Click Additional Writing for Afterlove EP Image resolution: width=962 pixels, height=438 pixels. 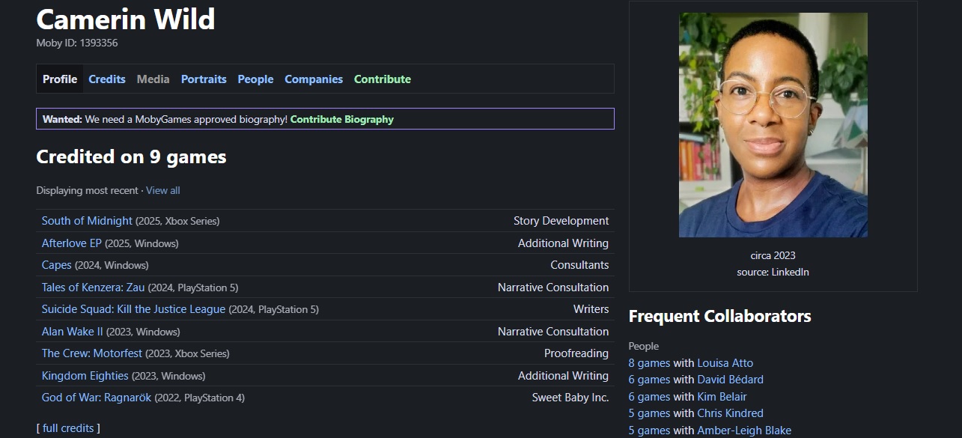[564, 243]
